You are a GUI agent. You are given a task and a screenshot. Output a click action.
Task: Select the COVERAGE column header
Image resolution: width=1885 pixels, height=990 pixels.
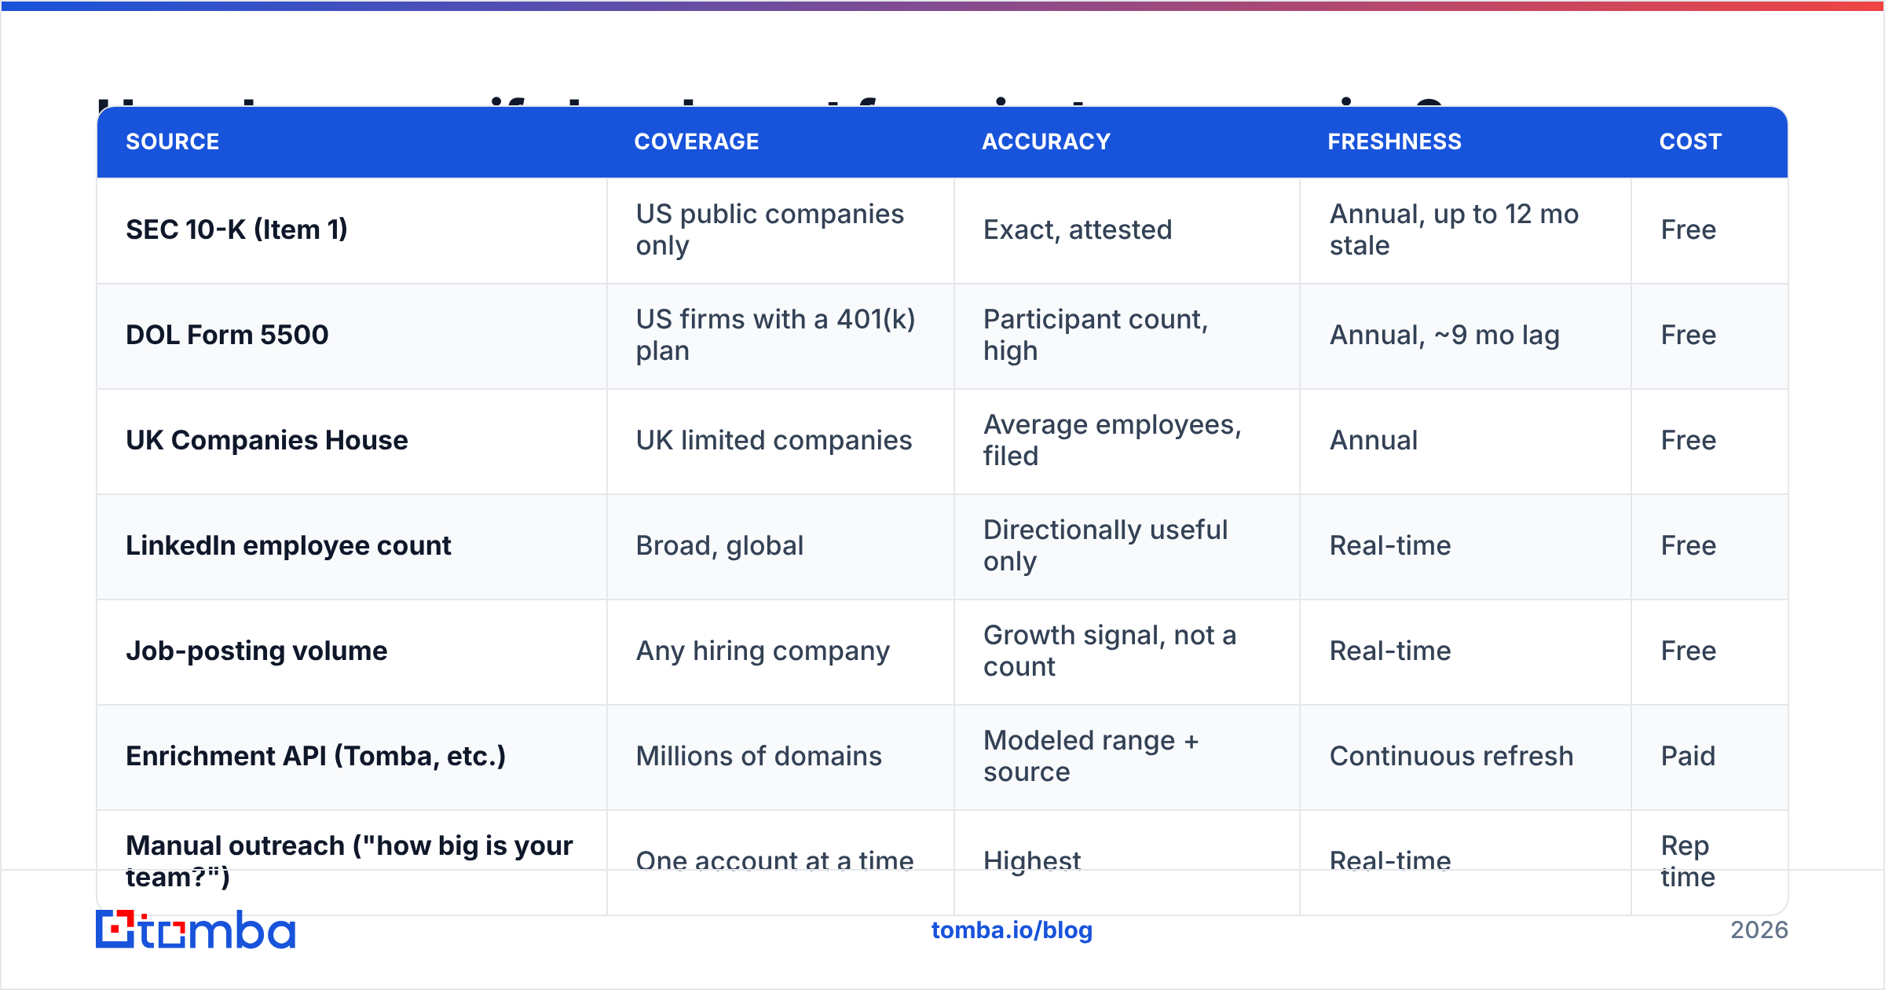pyautogui.click(x=697, y=141)
